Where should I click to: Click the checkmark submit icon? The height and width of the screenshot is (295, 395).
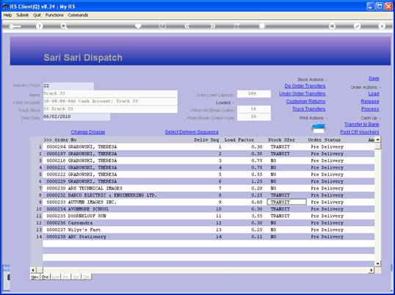tap(357, 26)
